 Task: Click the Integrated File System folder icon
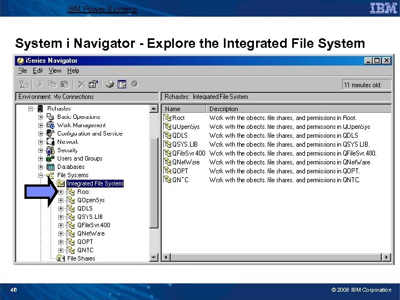point(61,183)
